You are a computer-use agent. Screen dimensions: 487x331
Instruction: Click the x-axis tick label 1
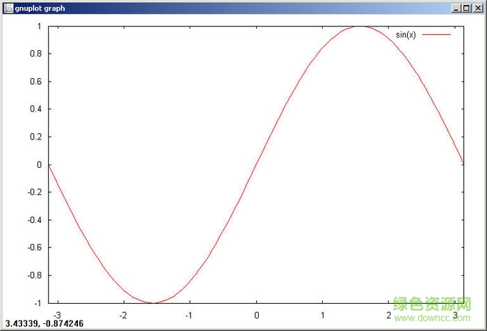[323, 314]
